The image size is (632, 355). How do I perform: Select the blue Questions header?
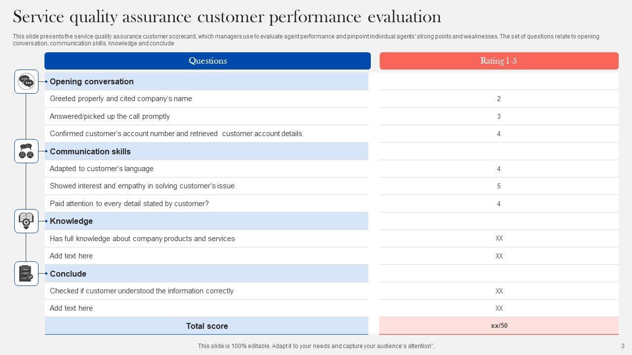pos(207,61)
